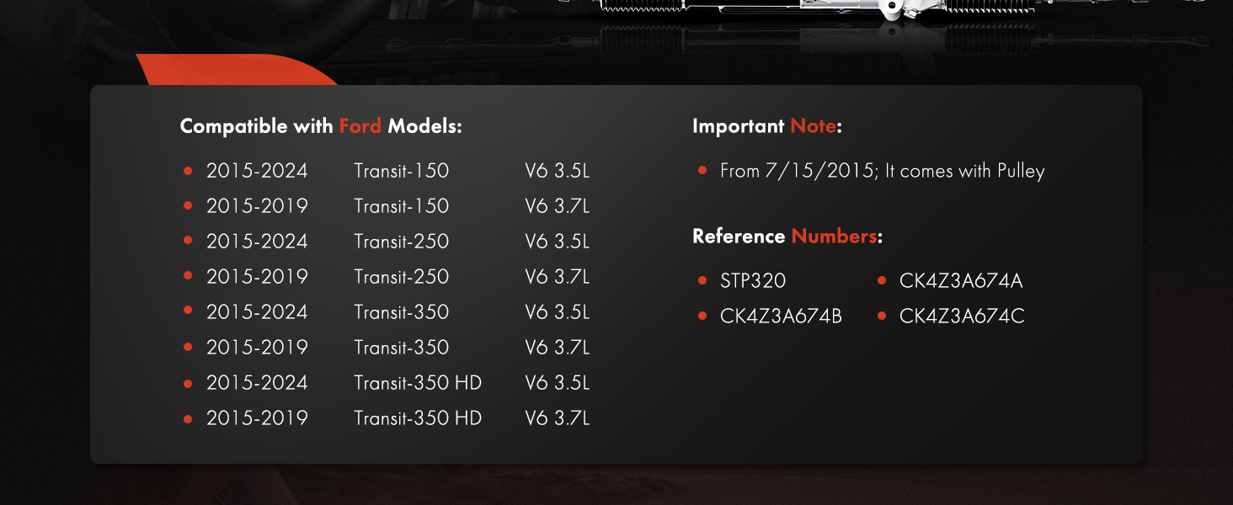The width and height of the screenshot is (1233, 505).
Task: Click the orange-red accent shape above panel
Action: point(240,71)
